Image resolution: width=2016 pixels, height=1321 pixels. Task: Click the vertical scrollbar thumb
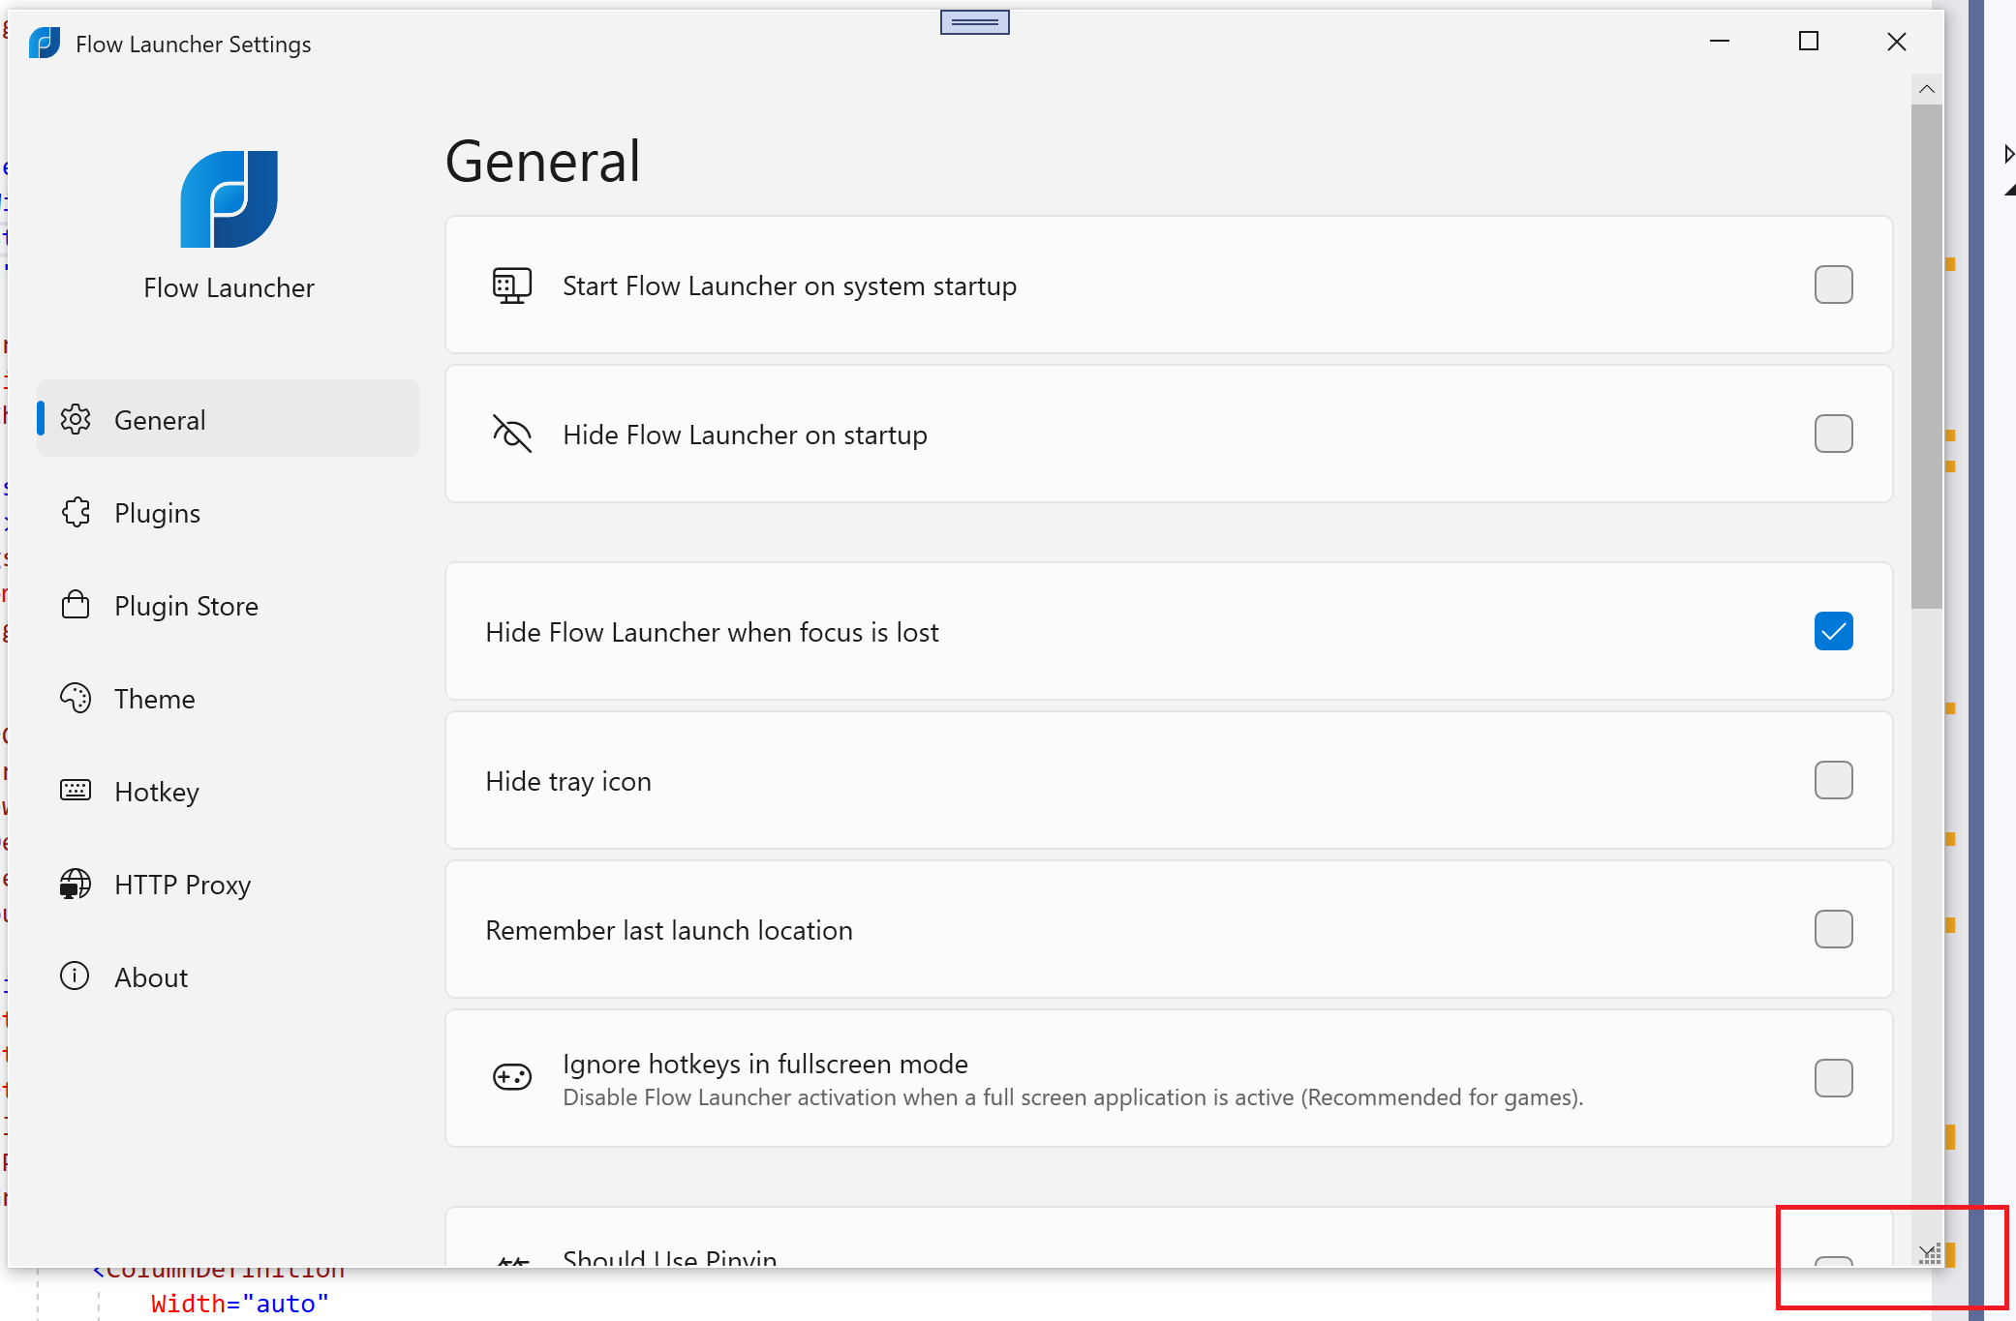tap(1926, 358)
